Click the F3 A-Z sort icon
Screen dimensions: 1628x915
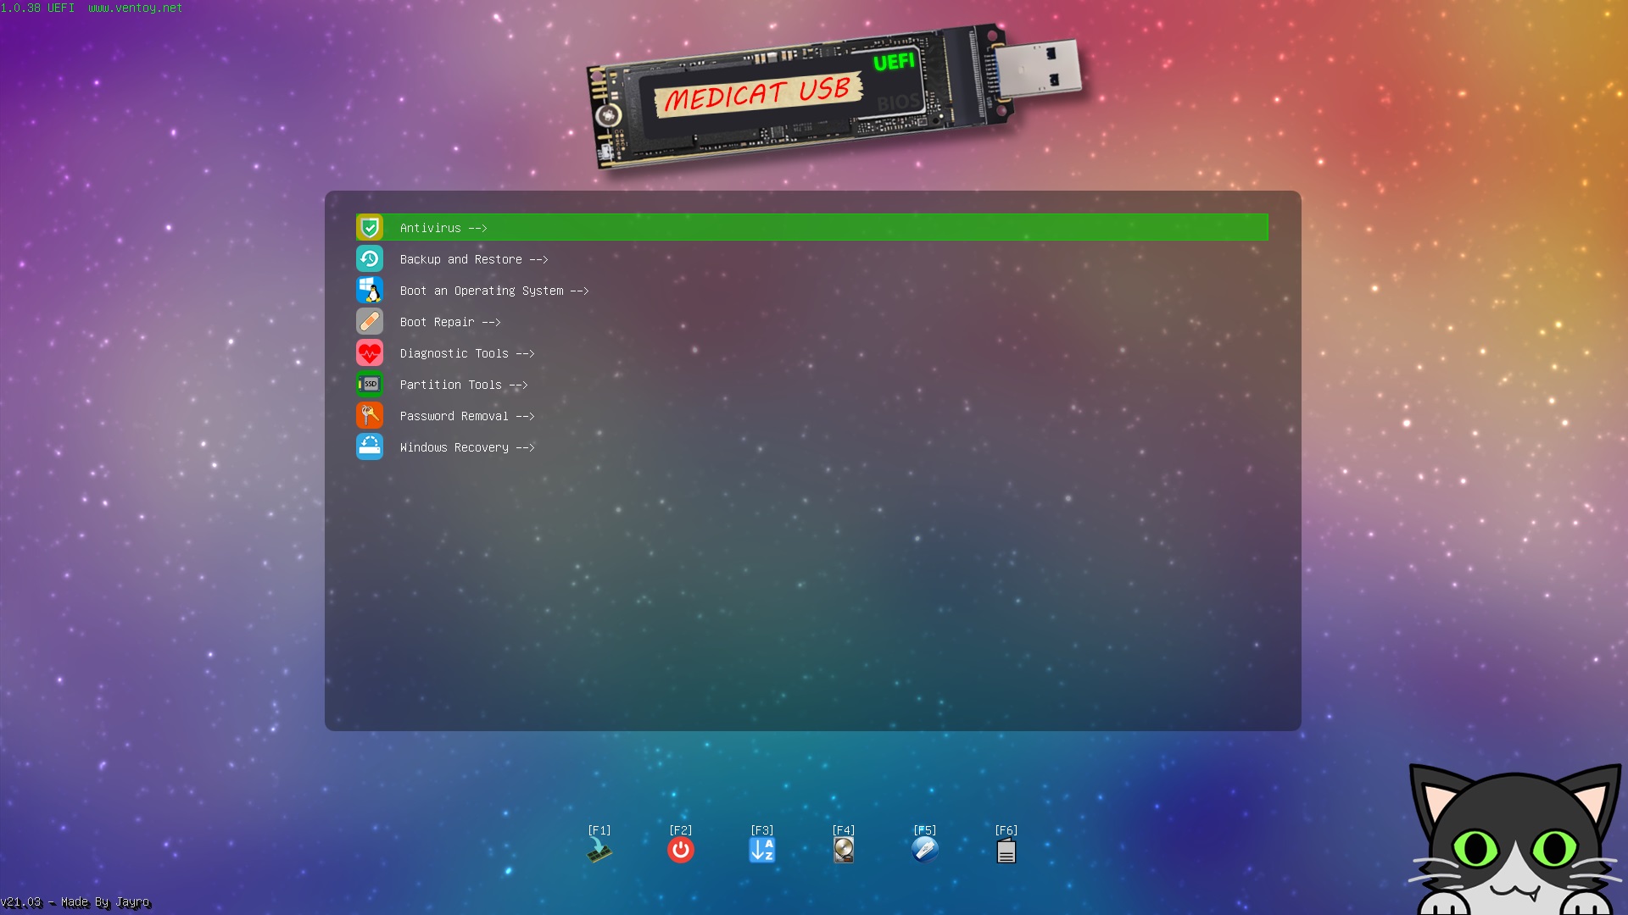point(761,851)
